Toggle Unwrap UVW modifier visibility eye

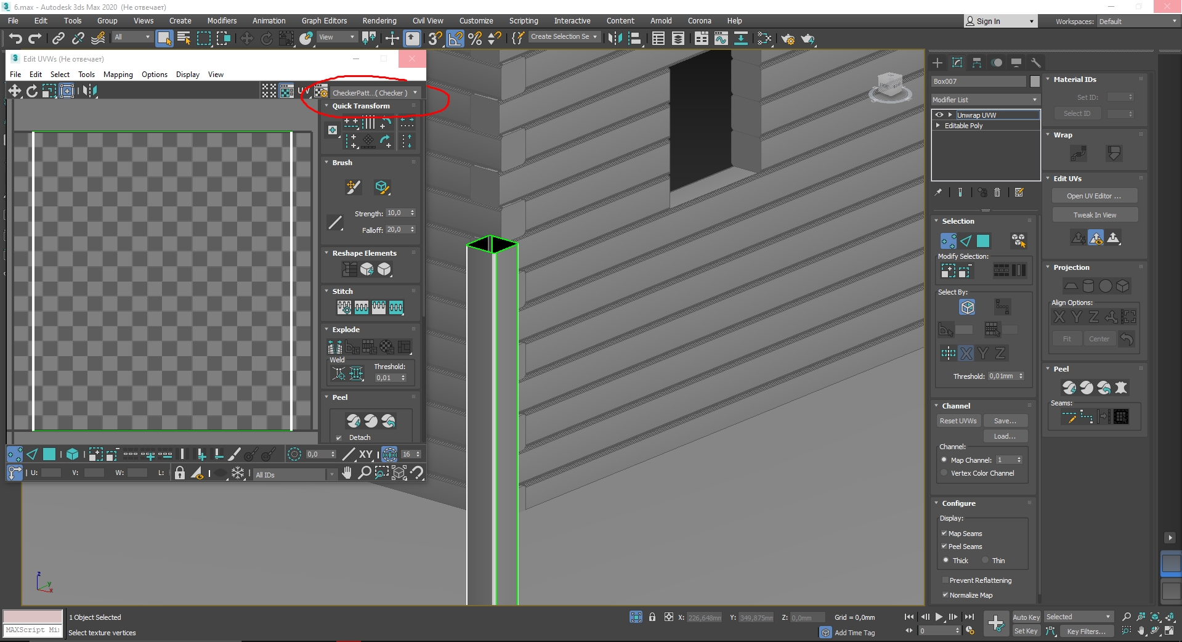coord(939,115)
